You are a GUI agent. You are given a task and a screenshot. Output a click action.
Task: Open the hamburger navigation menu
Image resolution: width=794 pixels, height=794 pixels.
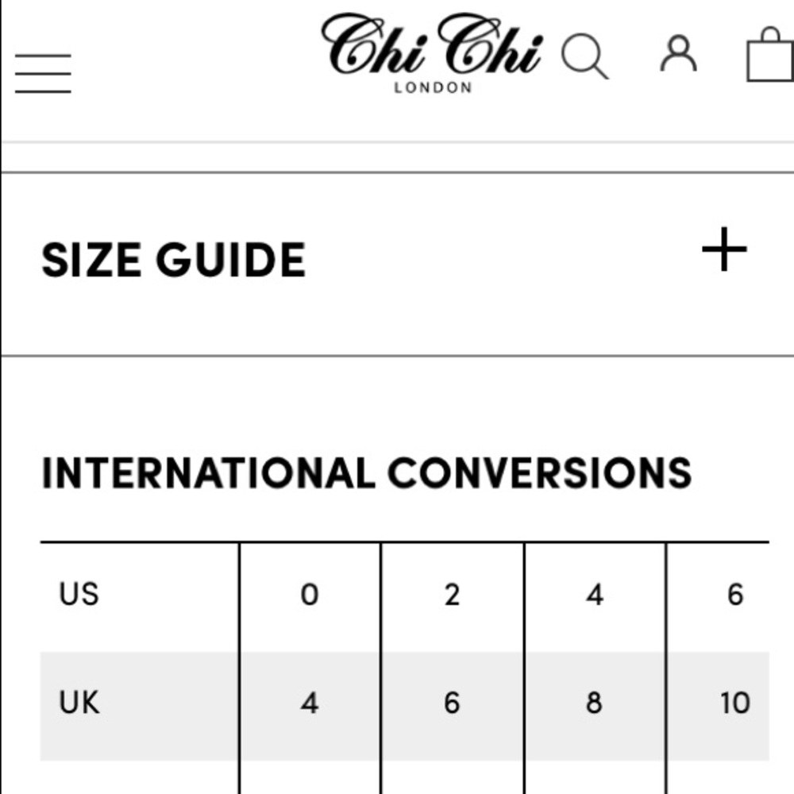click(43, 73)
